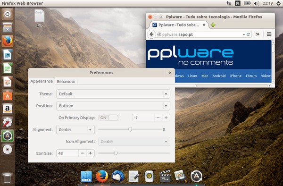Open a new Firefox tab
Viewport: 283px width, 186px height.
click(x=213, y=25)
